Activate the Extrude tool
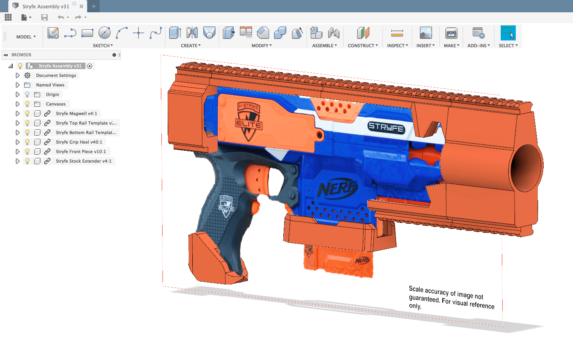 (x=175, y=33)
